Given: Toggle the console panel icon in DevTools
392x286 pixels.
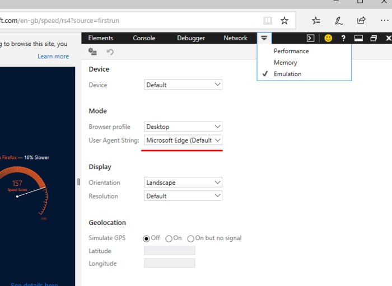Looking at the screenshot, I should 310,38.
